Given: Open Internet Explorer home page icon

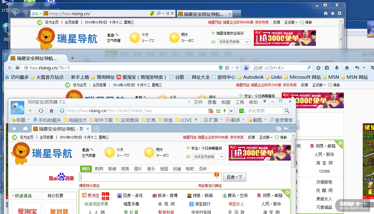Looking at the screenshot, I should (x=326, y=13).
